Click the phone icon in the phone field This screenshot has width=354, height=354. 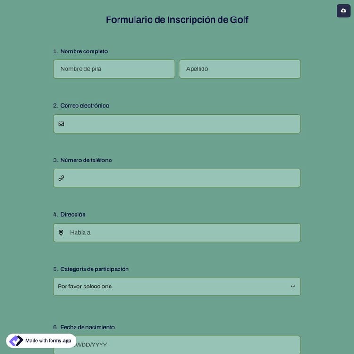(61, 178)
